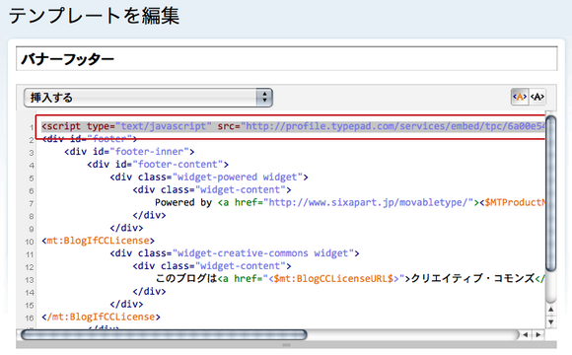Image resolution: width=572 pixels, height=355 pixels.
Task: Click the opening <mt:BlogIfCCLicense> tag line
Action: click(99, 241)
